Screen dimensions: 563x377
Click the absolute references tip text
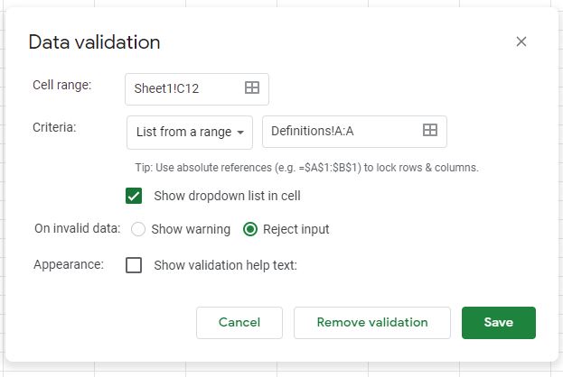[307, 168]
